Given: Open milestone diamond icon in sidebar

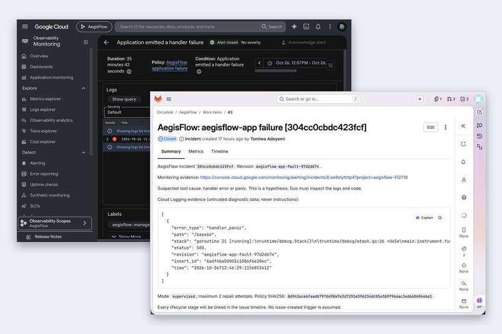Looking at the screenshot, I should [x=463, y=266].
